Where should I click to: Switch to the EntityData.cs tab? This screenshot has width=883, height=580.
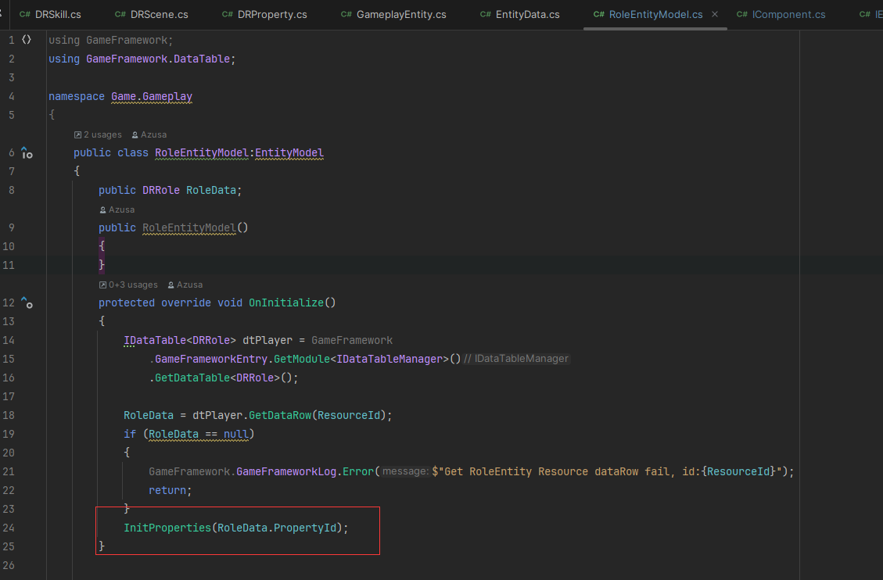pyautogui.click(x=519, y=15)
